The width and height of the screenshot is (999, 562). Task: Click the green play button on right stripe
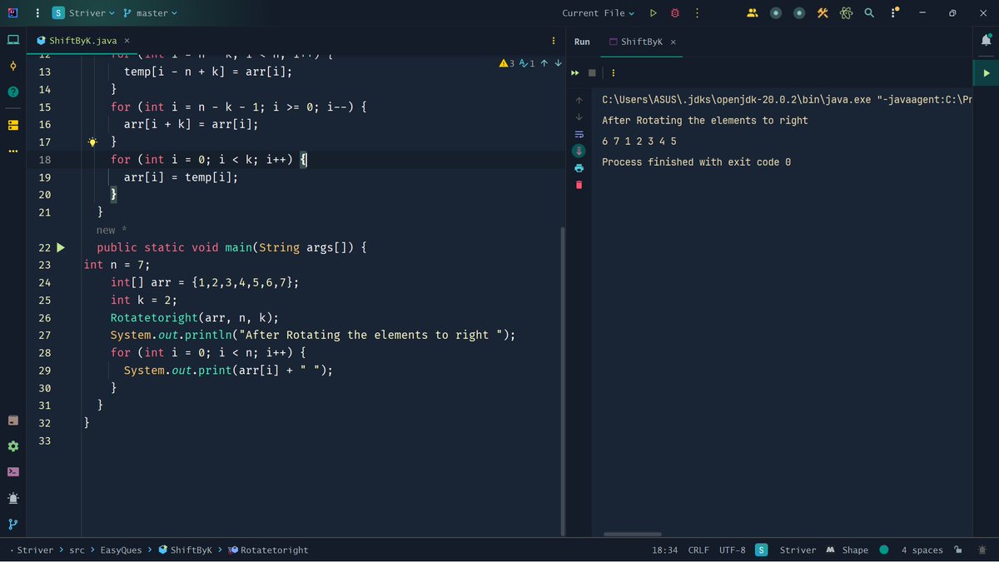pos(987,73)
